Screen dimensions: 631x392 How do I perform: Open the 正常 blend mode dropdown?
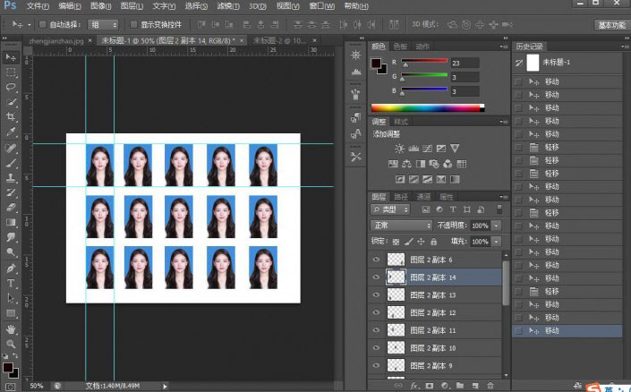tap(402, 226)
